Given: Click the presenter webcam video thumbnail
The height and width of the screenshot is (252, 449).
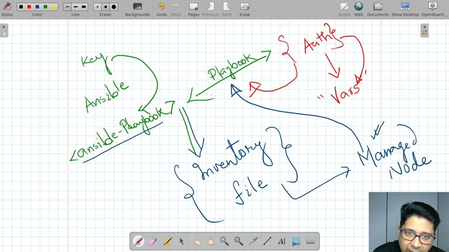Looking at the screenshot, I should (409, 222).
